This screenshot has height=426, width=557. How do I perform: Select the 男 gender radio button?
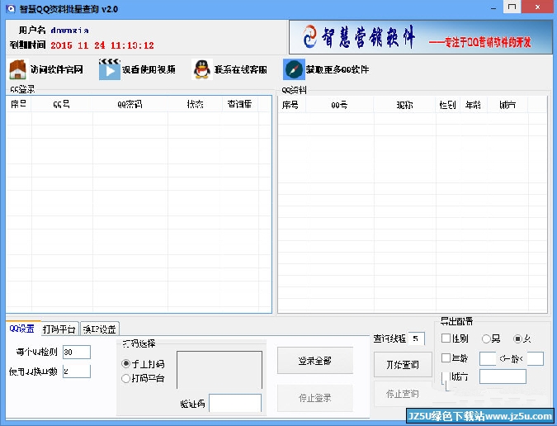pyautogui.click(x=486, y=339)
